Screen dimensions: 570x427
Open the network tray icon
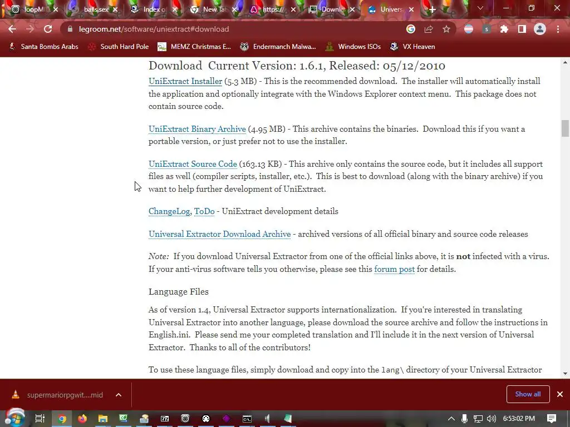(478, 419)
